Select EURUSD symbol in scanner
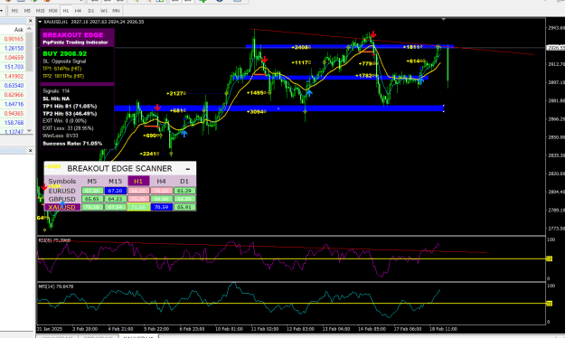The image size is (565, 338). coord(62,191)
